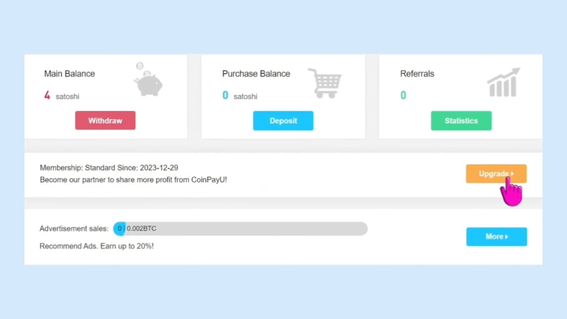Click the 0 satoshi purchase balance value
This screenshot has width=567, height=319.
(x=240, y=96)
